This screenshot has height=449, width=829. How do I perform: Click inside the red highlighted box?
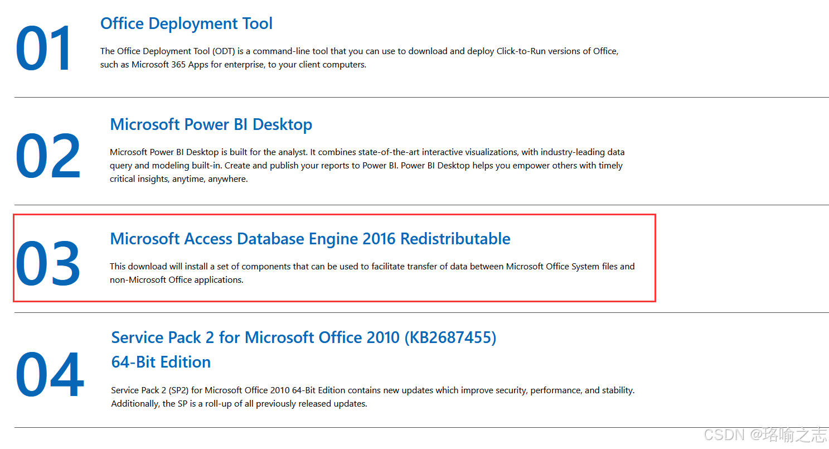[x=334, y=258]
